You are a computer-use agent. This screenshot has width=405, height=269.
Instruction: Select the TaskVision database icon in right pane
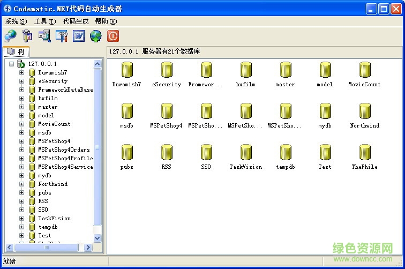tap(246, 152)
